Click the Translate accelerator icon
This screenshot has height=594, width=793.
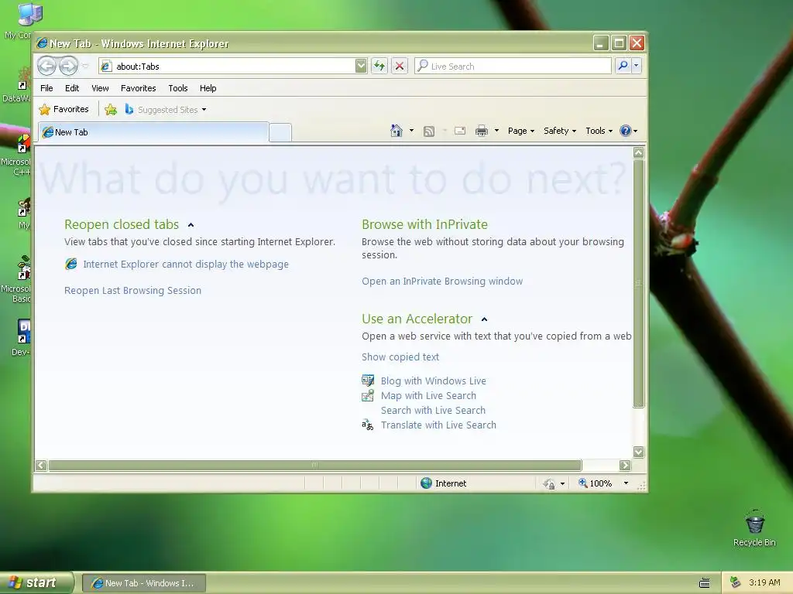tap(368, 425)
